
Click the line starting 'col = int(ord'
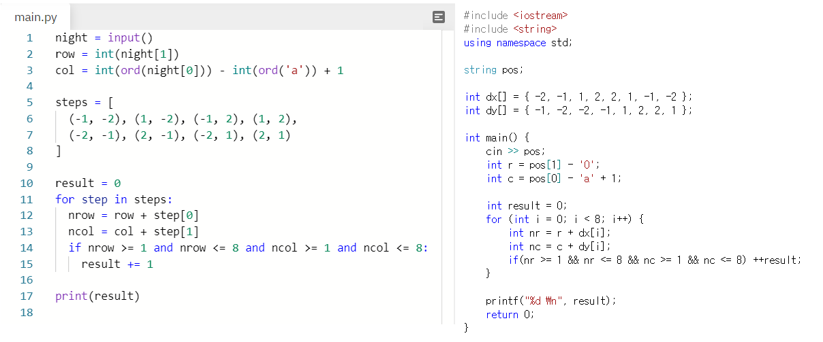[x=200, y=70]
